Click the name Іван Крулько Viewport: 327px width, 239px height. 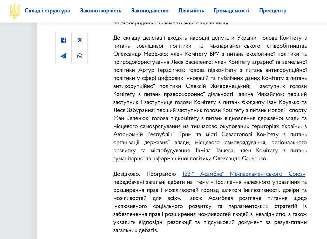pos(283,102)
